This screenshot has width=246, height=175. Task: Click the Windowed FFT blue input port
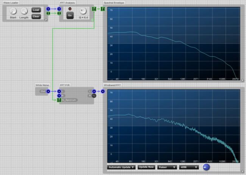tap(103, 91)
